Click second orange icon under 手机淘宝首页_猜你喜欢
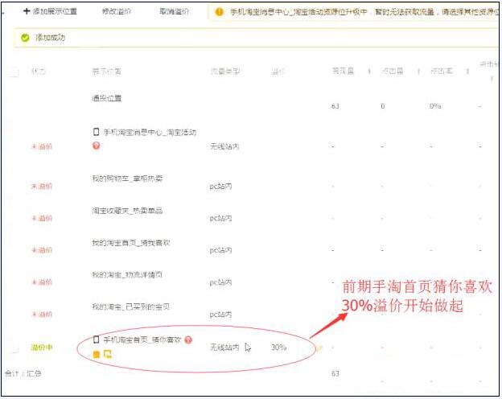Image resolution: width=502 pixels, height=399 pixels. tap(108, 354)
